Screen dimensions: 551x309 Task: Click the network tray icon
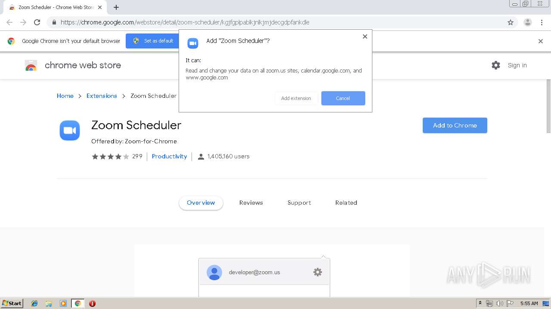click(489, 303)
